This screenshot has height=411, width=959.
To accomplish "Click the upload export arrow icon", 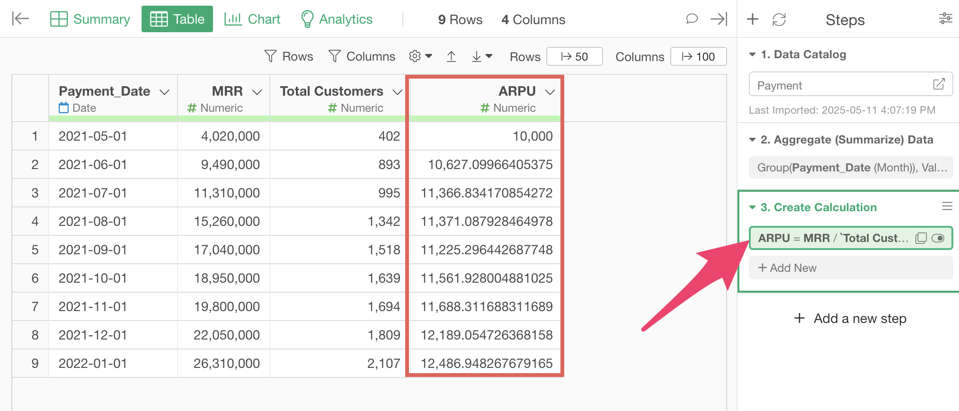I will click(x=451, y=57).
